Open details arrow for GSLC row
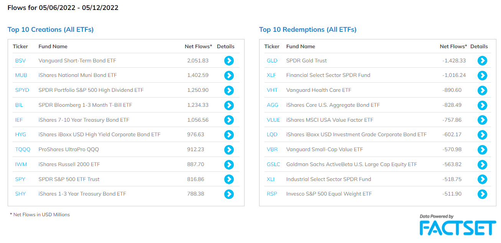The width and height of the screenshot is (501, 243). click(x=482, y=165)
